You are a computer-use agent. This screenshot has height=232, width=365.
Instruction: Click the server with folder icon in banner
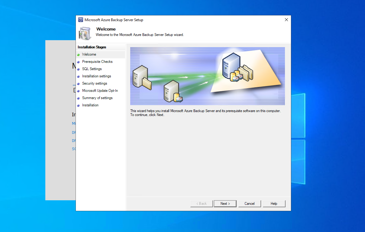(x=142, y=78)
